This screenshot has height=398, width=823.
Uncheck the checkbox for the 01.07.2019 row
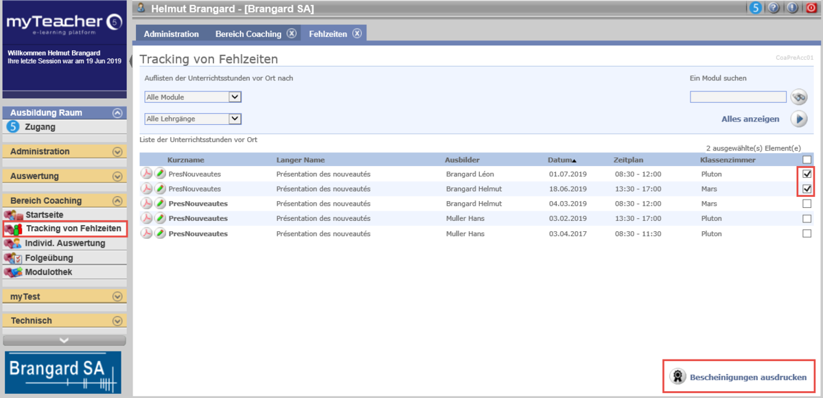click(x=807, y=174)
